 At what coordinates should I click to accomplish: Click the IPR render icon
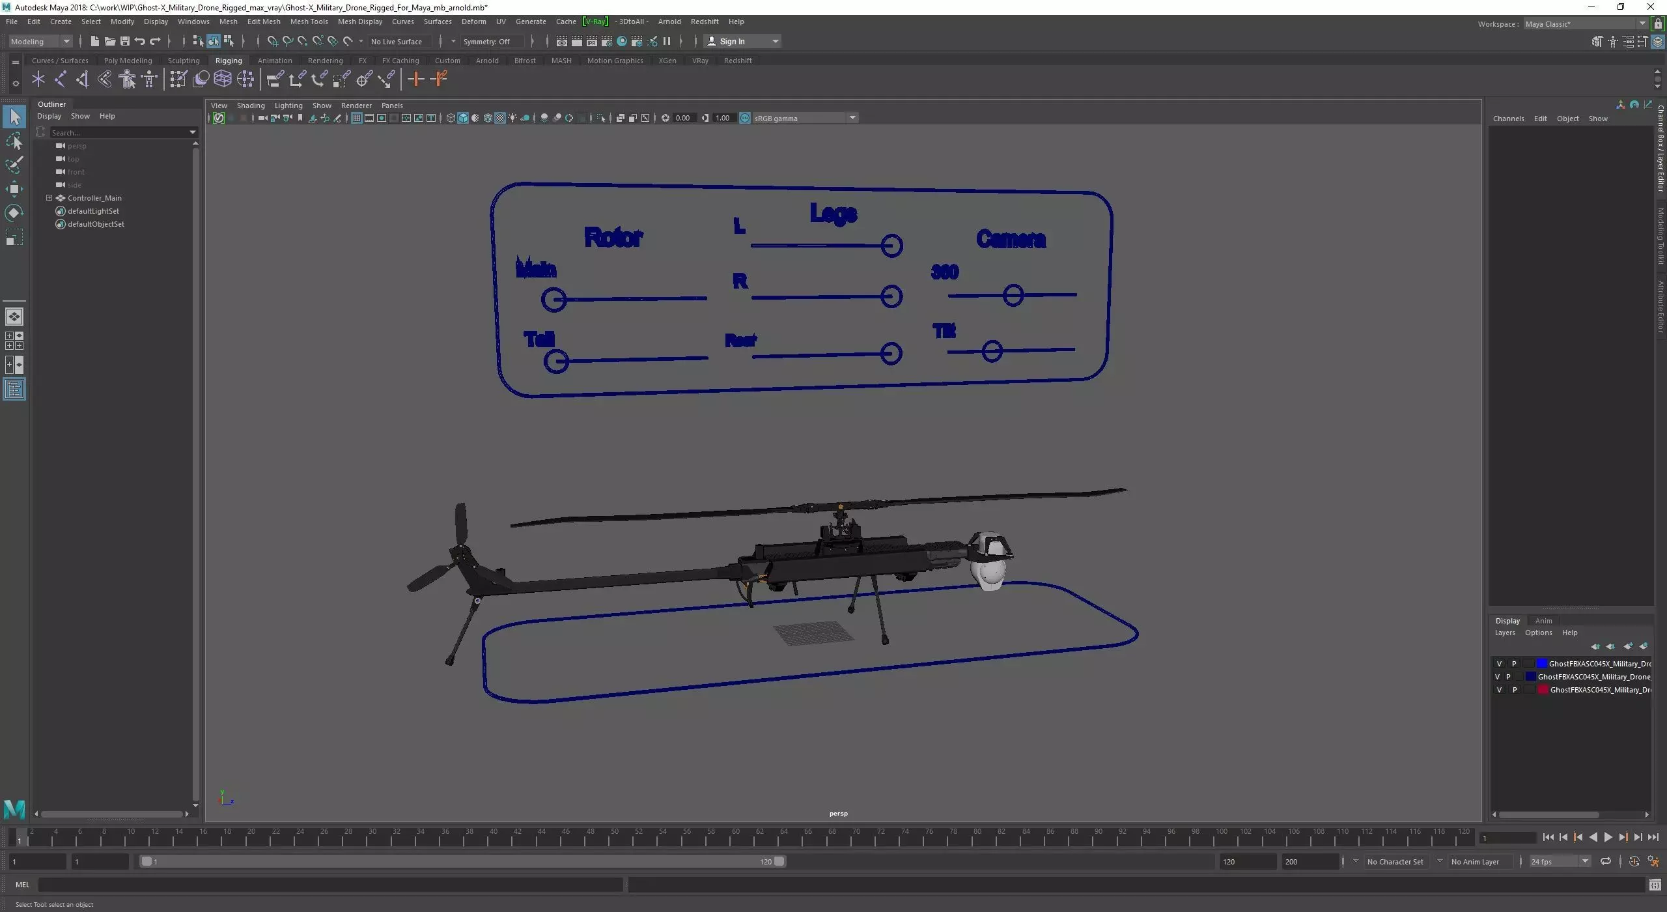click(x=591, y=42)
